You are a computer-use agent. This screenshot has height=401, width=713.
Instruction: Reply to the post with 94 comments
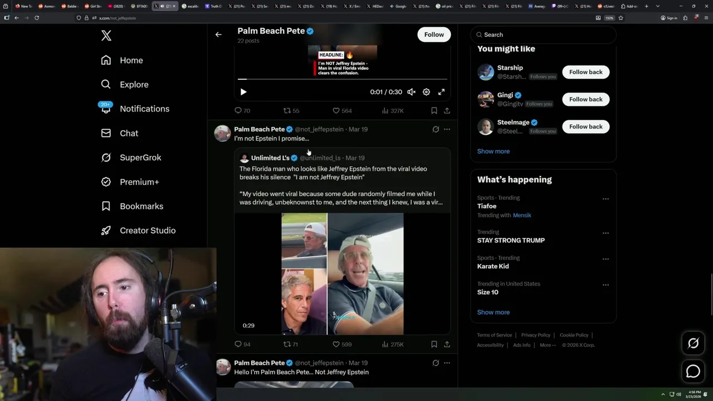point(242,345)
